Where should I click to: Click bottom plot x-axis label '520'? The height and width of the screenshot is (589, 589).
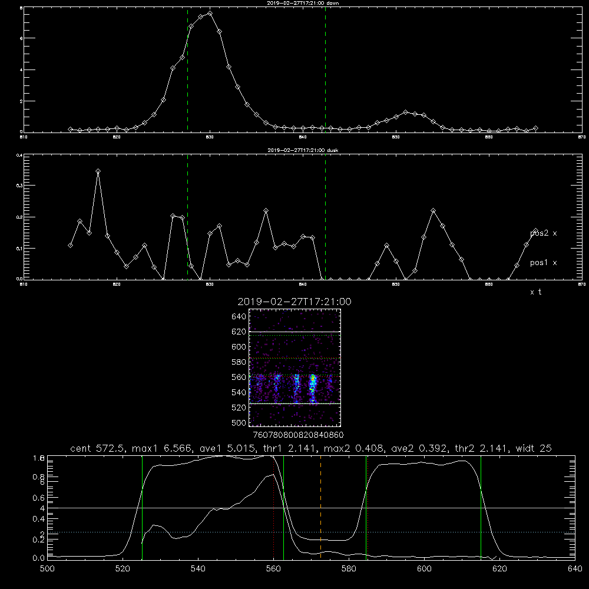(x=123, y=569)
